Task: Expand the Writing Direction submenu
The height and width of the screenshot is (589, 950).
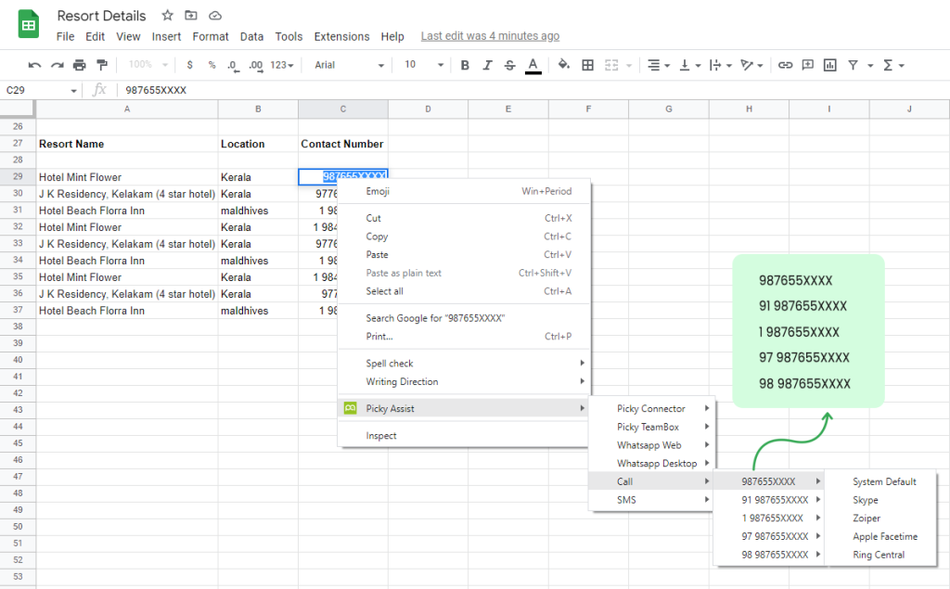Action: click(x=464, y=381)
